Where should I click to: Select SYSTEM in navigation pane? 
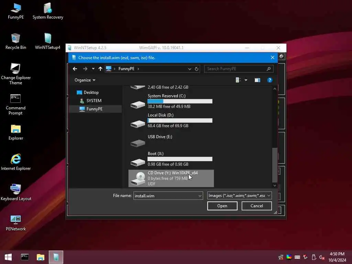[x=90, y=101]
